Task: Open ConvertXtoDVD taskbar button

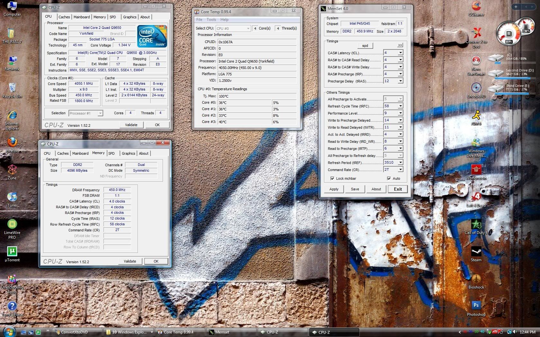Action: pos(77,332)
